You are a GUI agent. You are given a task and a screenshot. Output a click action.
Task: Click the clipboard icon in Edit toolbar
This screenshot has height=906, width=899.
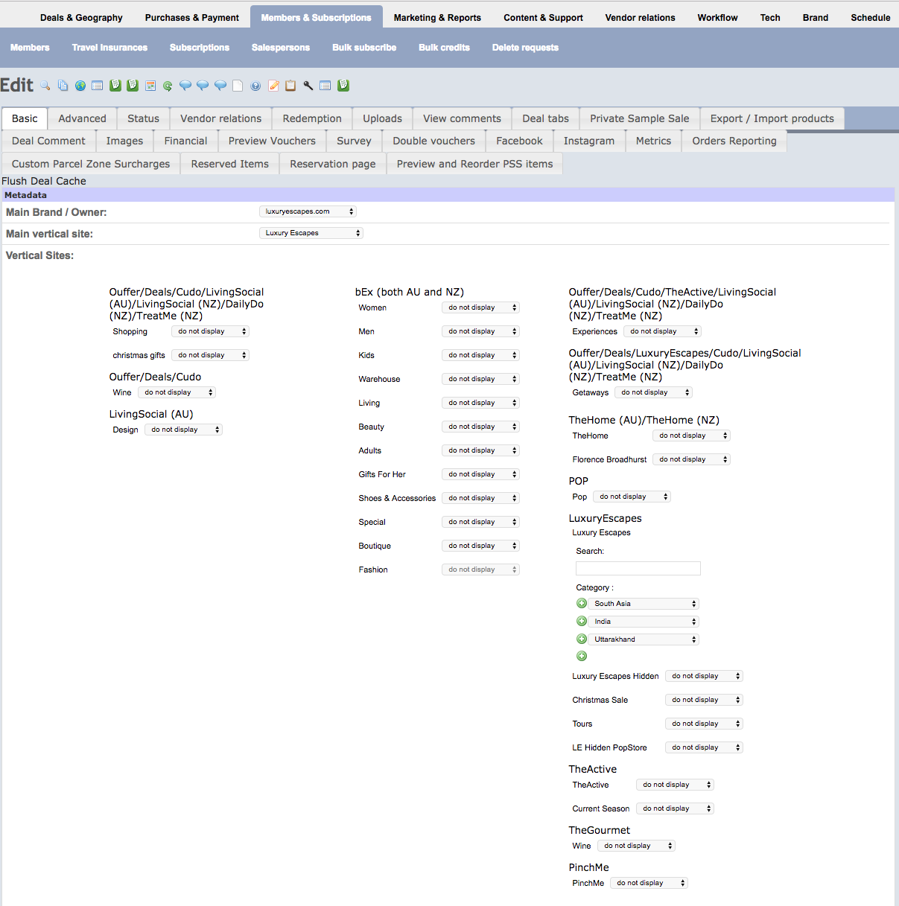pyautogui.click(x=290, y=86)
